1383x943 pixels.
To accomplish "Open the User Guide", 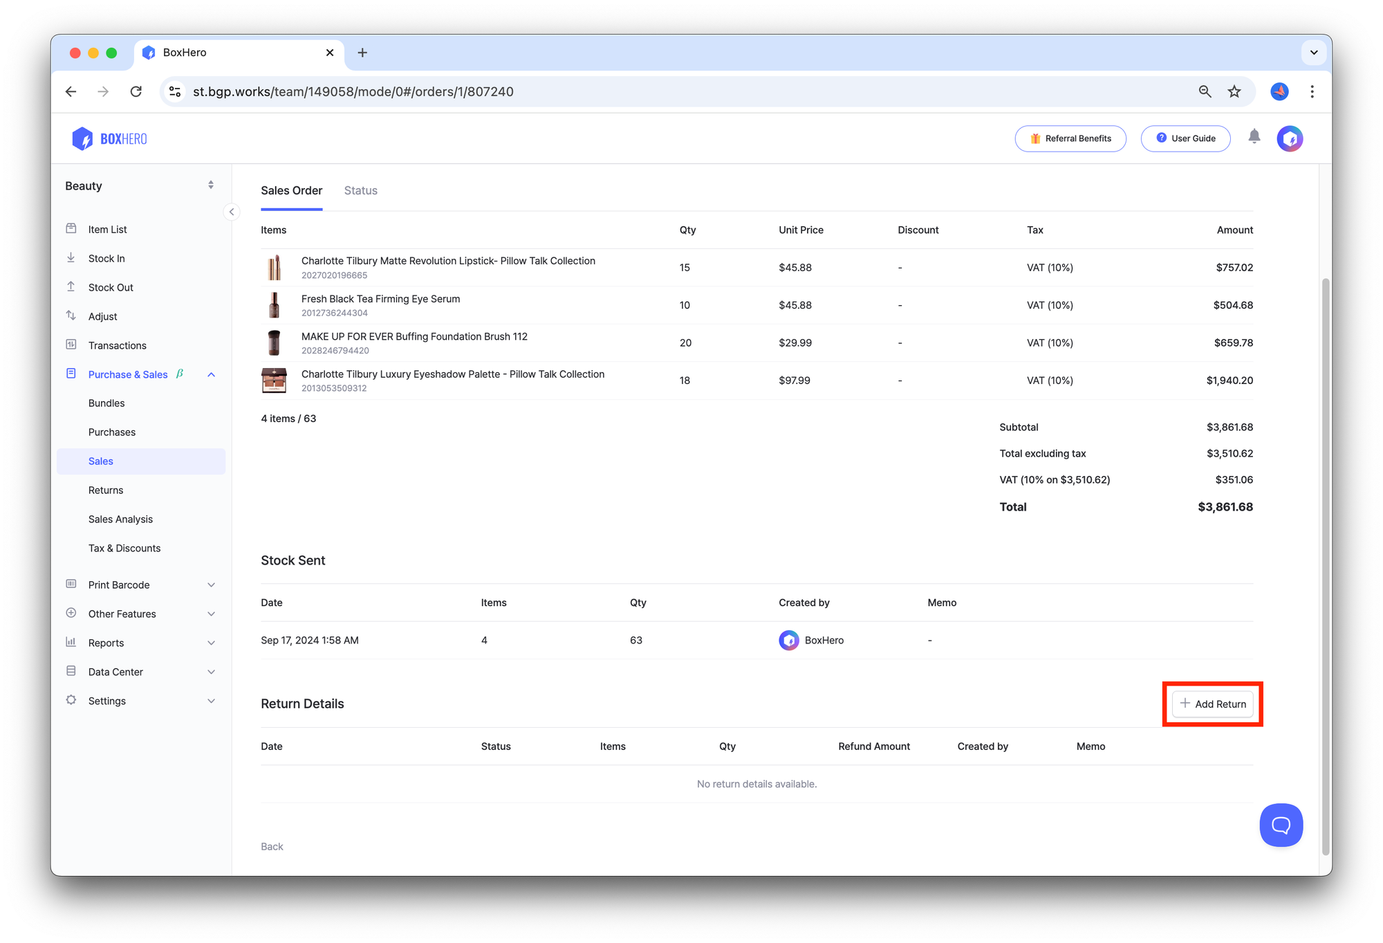I will click(1185, 138).
